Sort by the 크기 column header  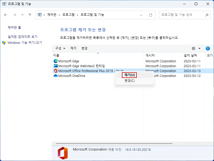click(x=210, y=55)
